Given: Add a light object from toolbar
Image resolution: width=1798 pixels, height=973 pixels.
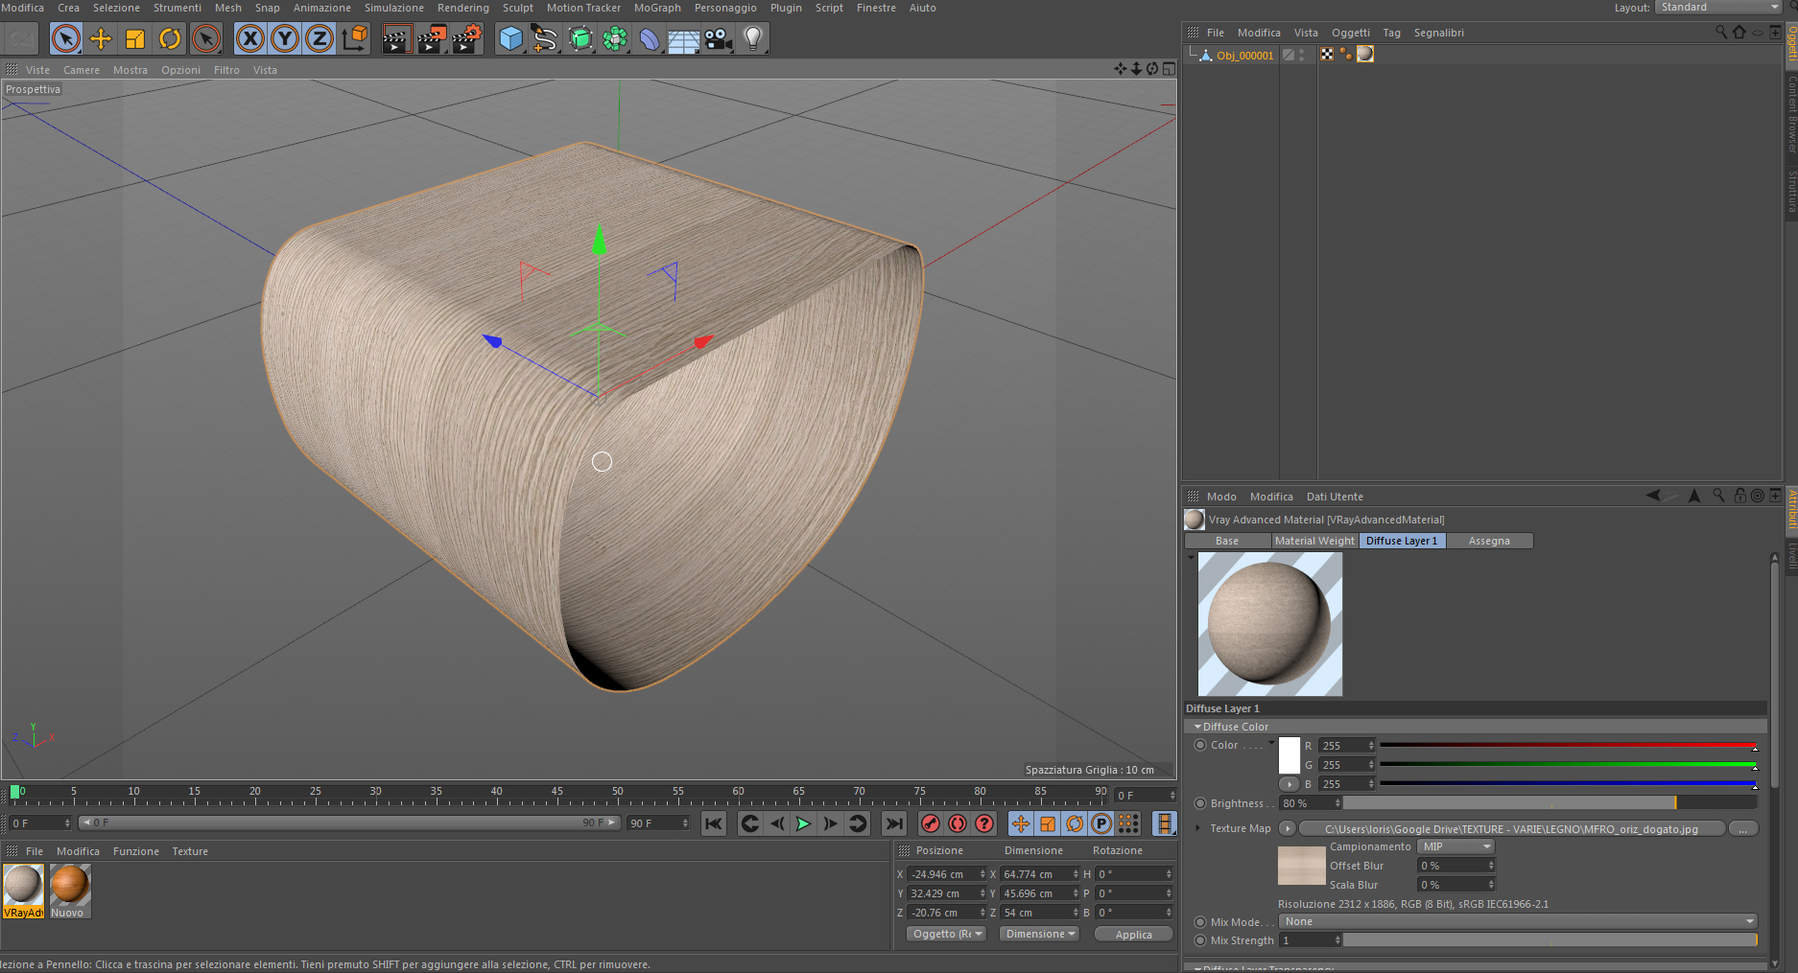Looking at the screenshot, I should (x=753, y=39).
